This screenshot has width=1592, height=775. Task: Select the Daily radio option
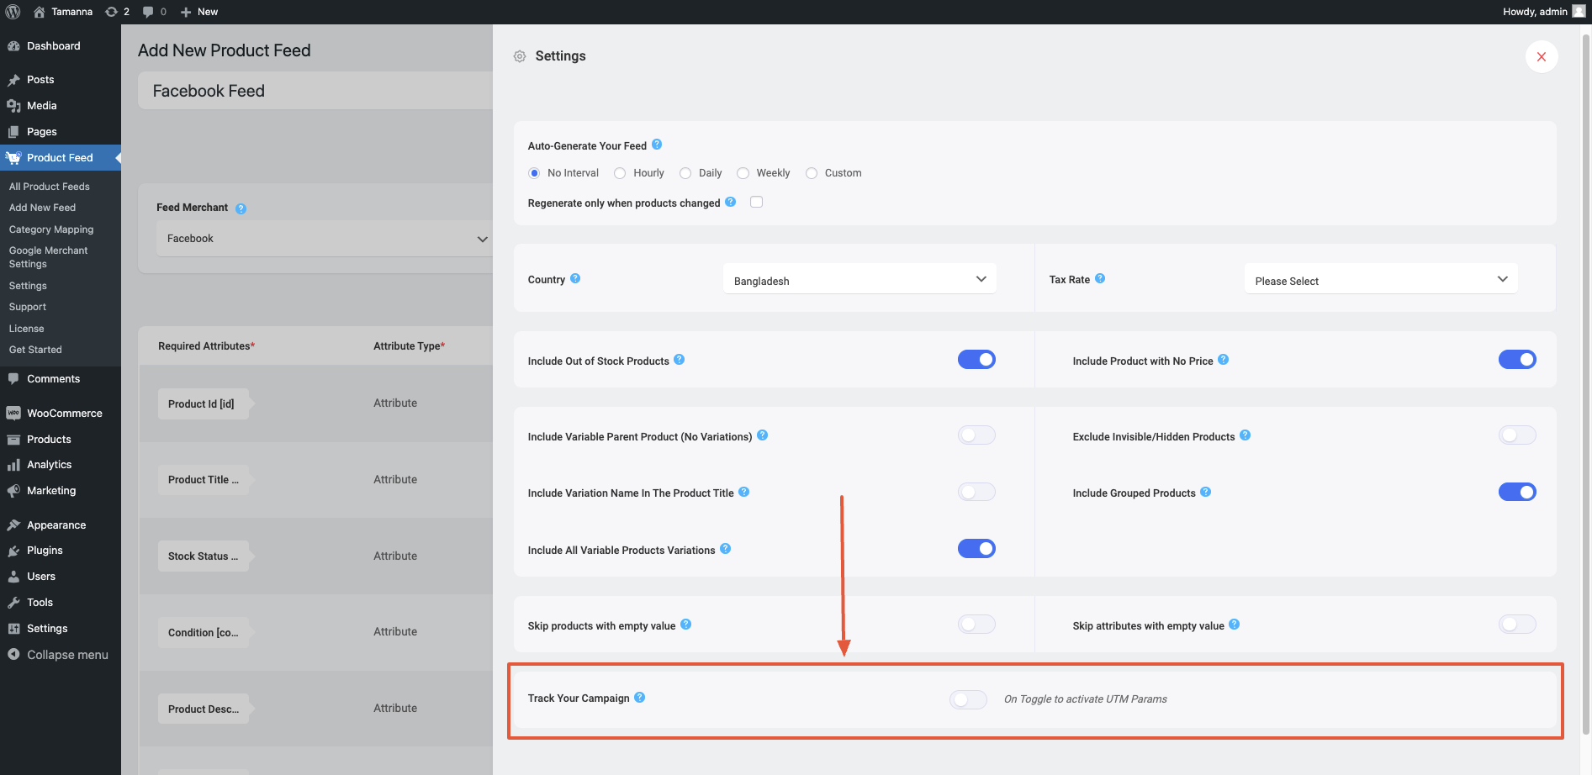[x=685, y=173]
